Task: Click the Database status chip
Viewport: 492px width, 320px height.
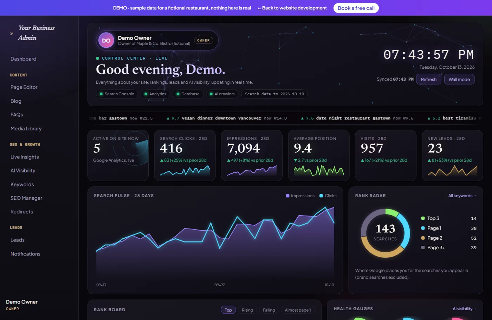Action: point(188,94)
